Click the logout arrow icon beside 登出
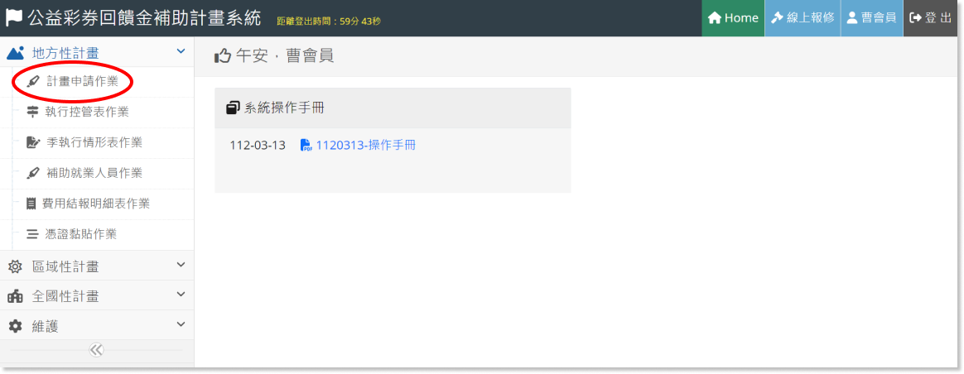The image size is (964, 374). point(916,18)
